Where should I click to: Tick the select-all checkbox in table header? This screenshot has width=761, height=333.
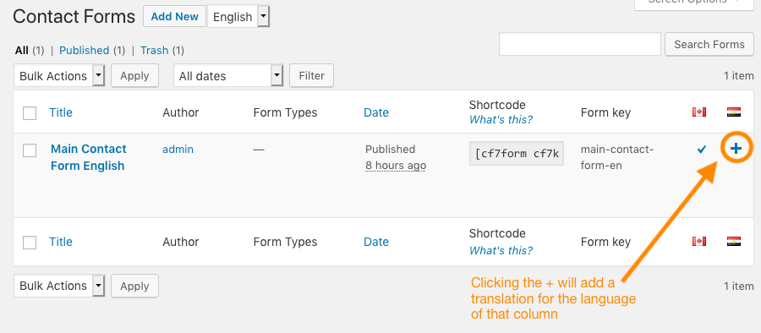tap(30, 113)
